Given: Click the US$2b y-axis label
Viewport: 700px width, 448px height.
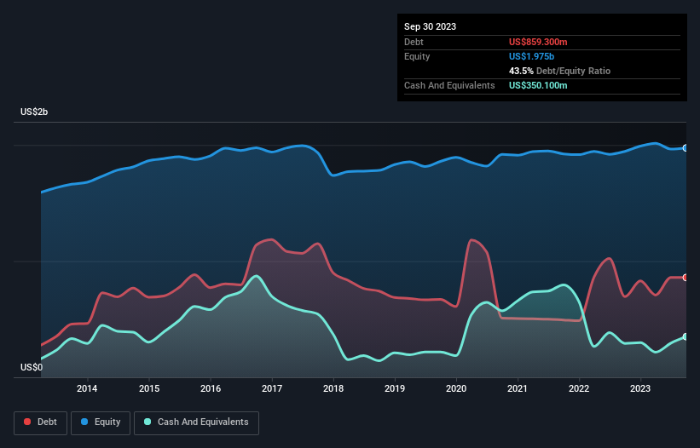Looking at the screenshot, I should point(34,112).
